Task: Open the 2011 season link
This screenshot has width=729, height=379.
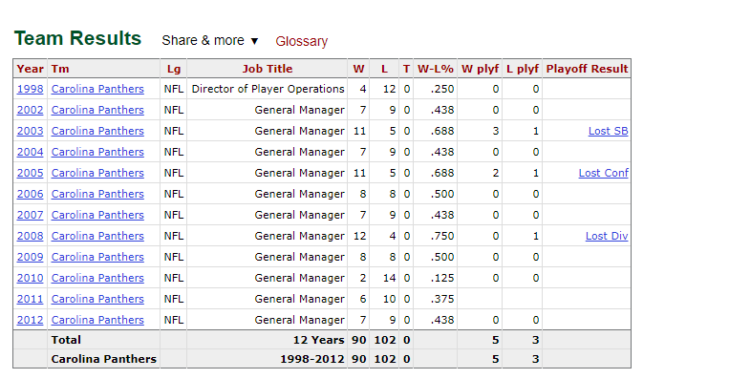Action: coord(31,299)
